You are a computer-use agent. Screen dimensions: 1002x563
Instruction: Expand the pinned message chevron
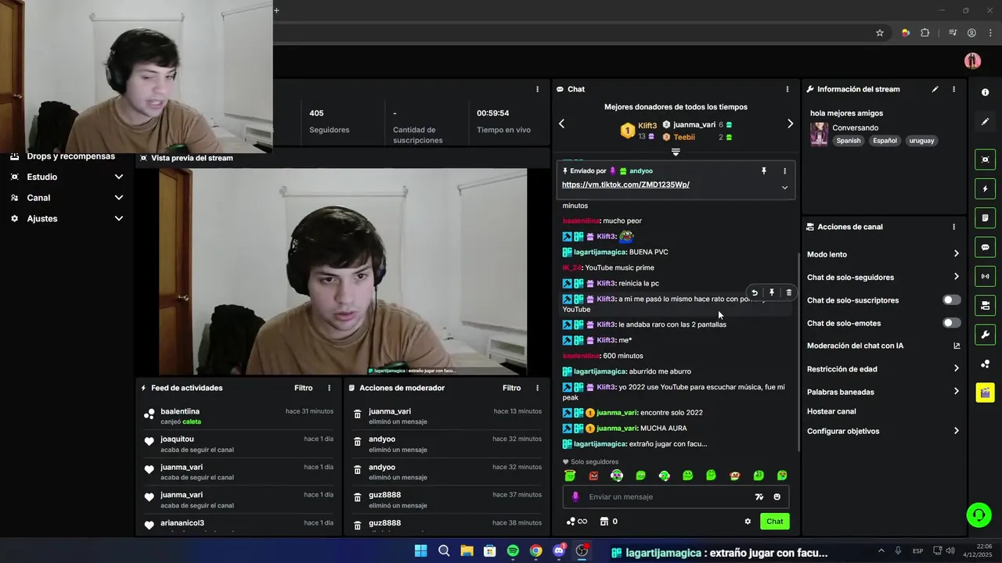[784, 187]
